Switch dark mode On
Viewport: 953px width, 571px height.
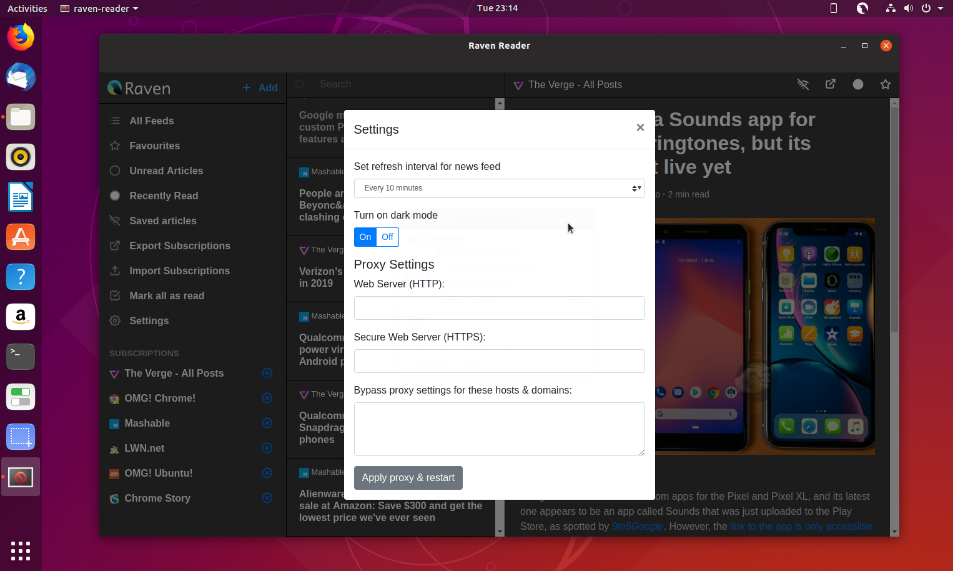(365, 237)
